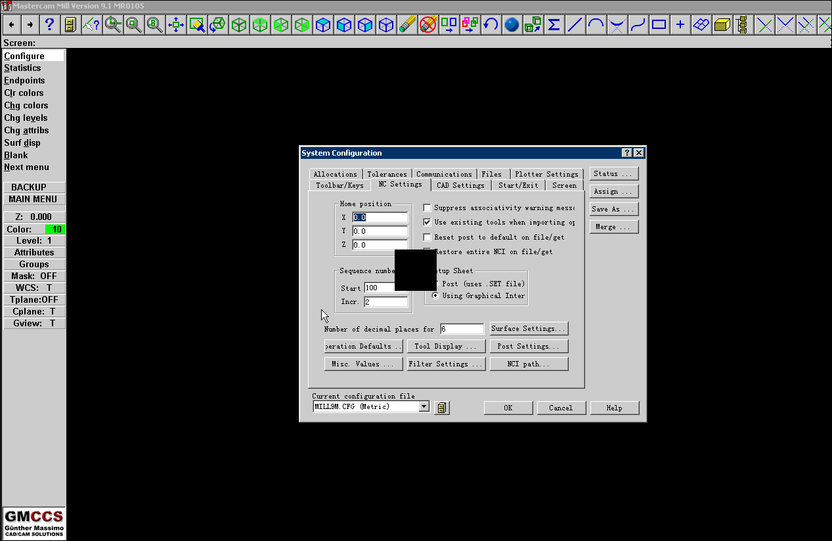Image resolution: width=832 pixels, height=541 pixels.
Task: Toggle Suppress associativity warning messages checkbox
Action: (427, 207)
